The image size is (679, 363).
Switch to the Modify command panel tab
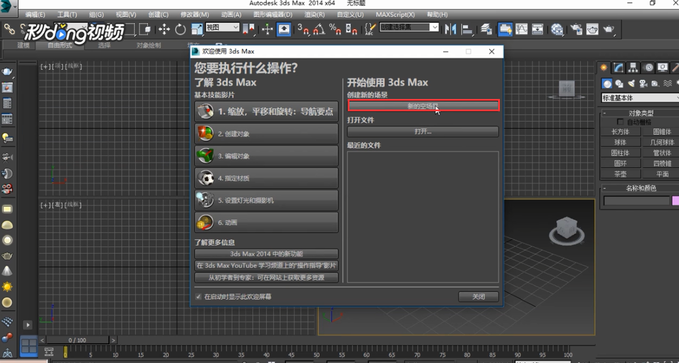pos(619,67)
